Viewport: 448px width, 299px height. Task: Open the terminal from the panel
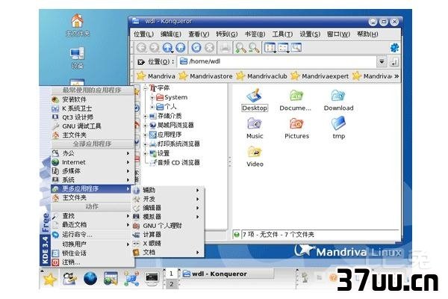[x=152, y=278]
